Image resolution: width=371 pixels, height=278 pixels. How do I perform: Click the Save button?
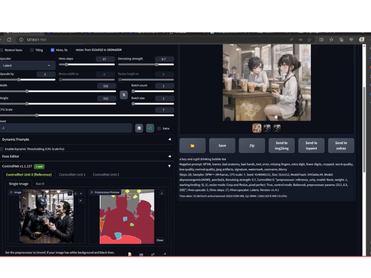(222, 145)
